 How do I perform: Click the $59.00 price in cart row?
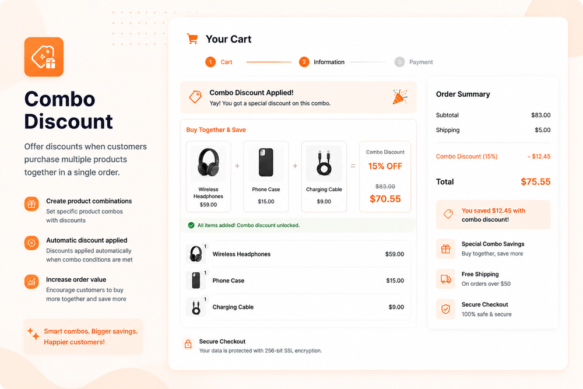click(395, 254)
